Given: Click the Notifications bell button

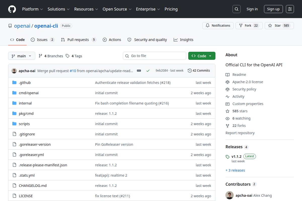Looking at the screenshot, I should [x=218, y=26].
